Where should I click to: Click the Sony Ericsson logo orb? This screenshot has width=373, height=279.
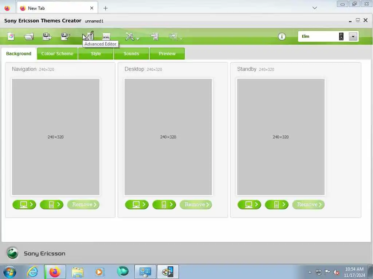click(12, 253)
